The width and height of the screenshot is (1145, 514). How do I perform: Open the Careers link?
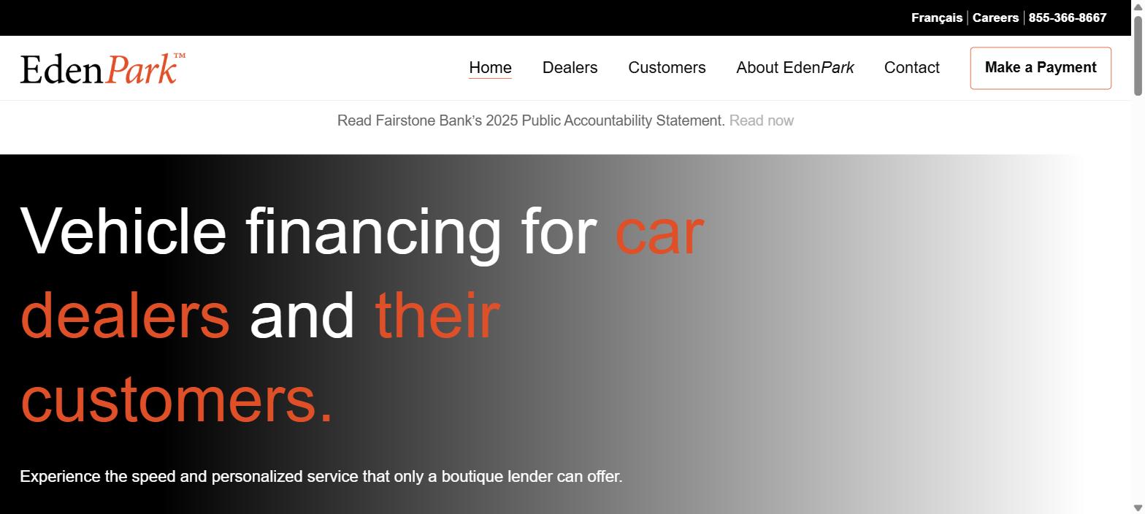(x=995, y=18)
